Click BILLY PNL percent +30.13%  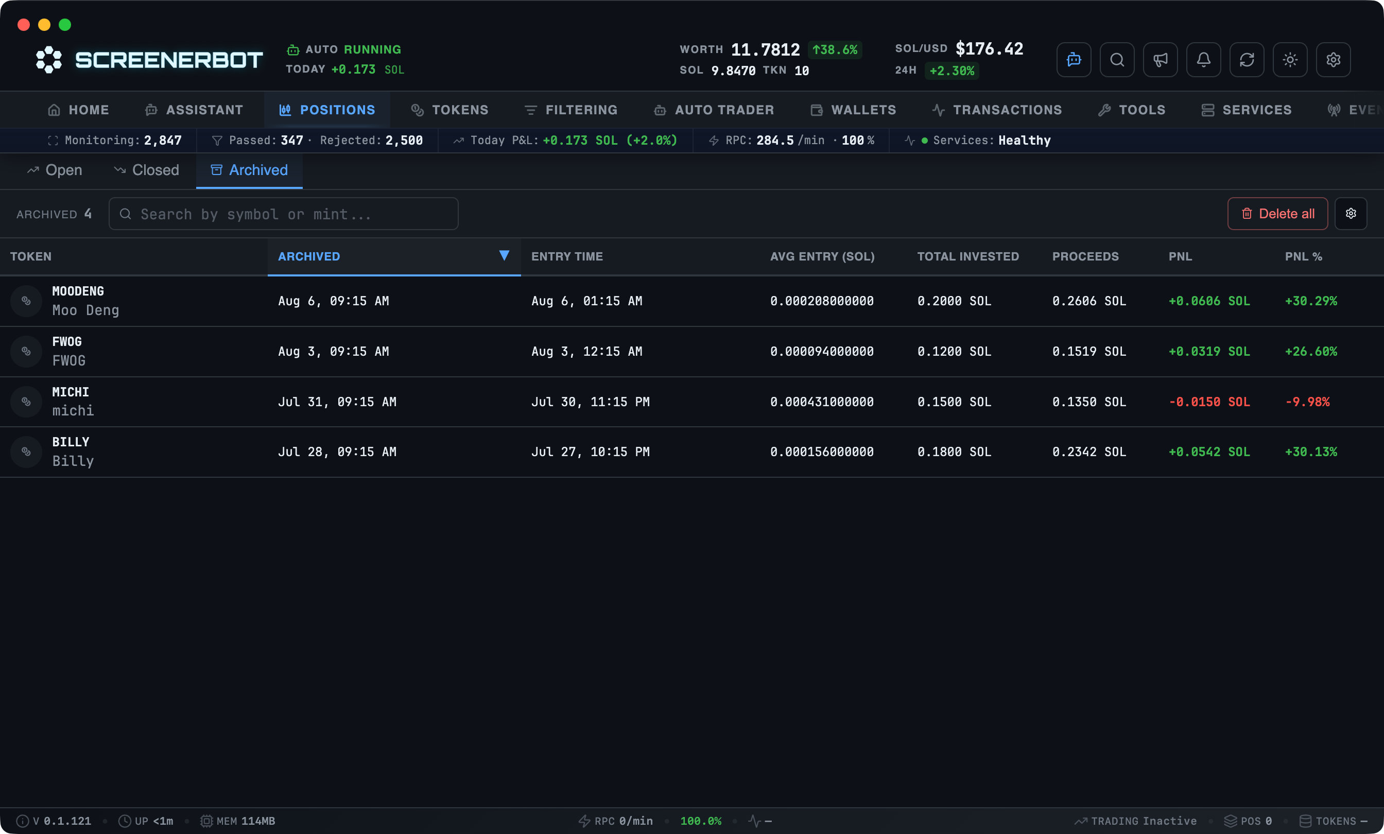[1311, 451]
